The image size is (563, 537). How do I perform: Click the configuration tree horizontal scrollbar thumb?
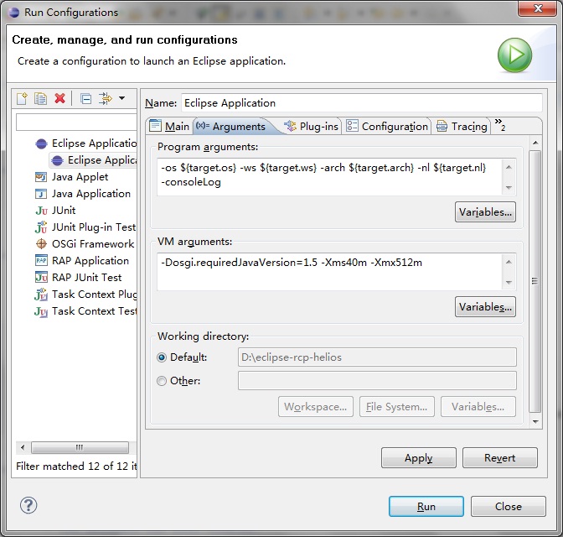click(80, 447)
